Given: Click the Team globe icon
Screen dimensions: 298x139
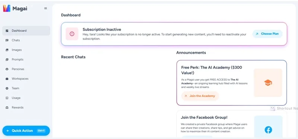Looking at the screenshot, I should click(x=7, y=88).
